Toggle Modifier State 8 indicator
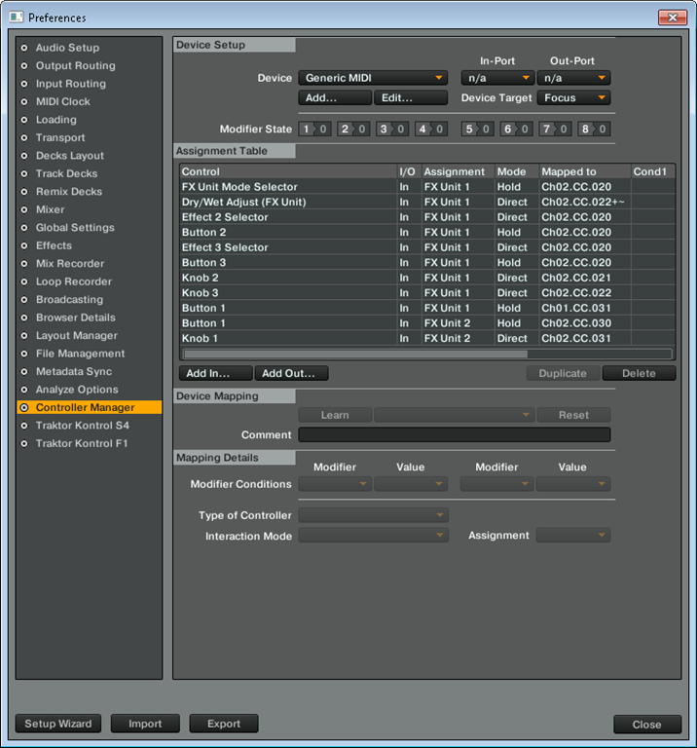This screenshot has width=697, height=748. pyautogui.click(x=593, y=129)
